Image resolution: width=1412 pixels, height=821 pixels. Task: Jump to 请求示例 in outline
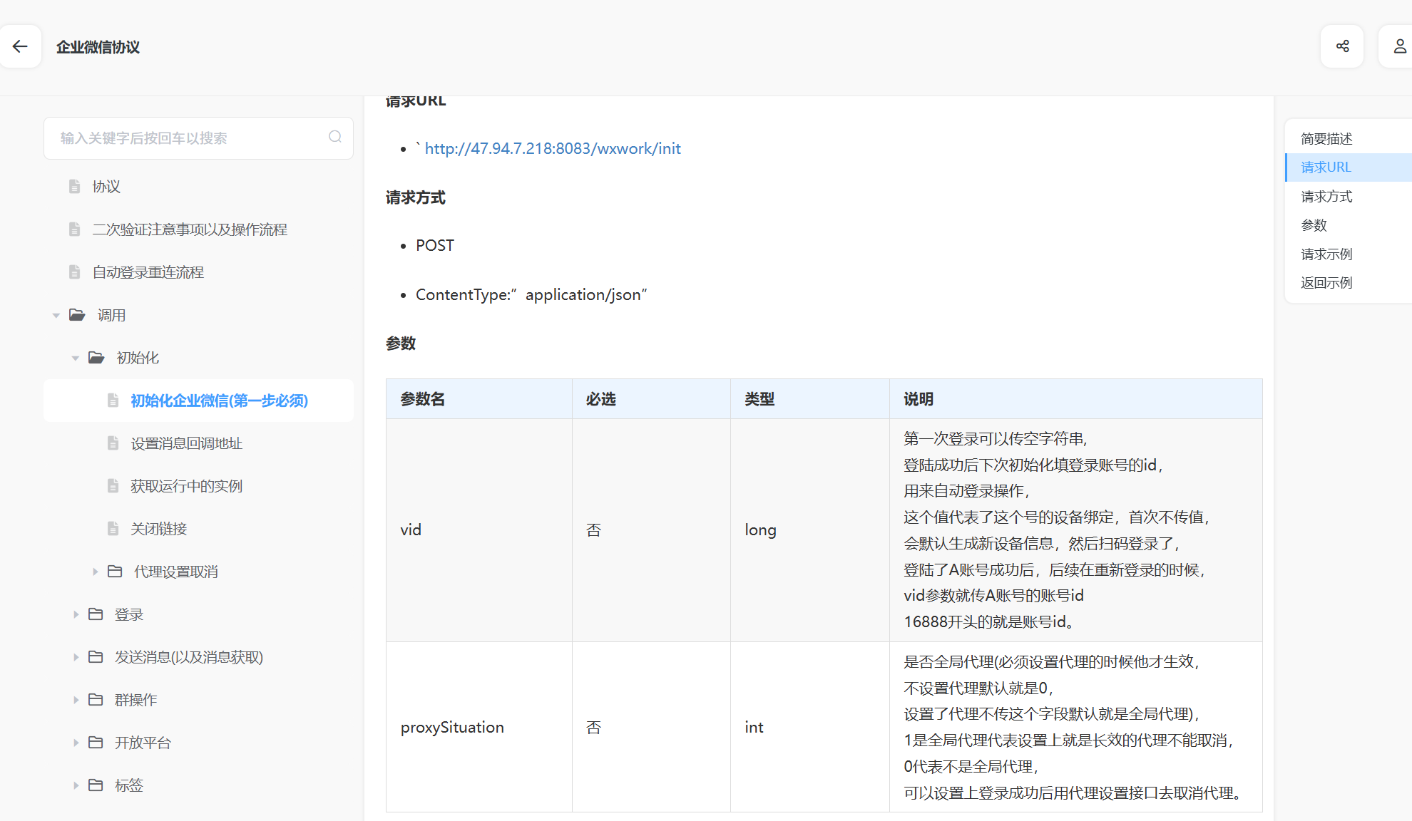[x=1326, y=254]
